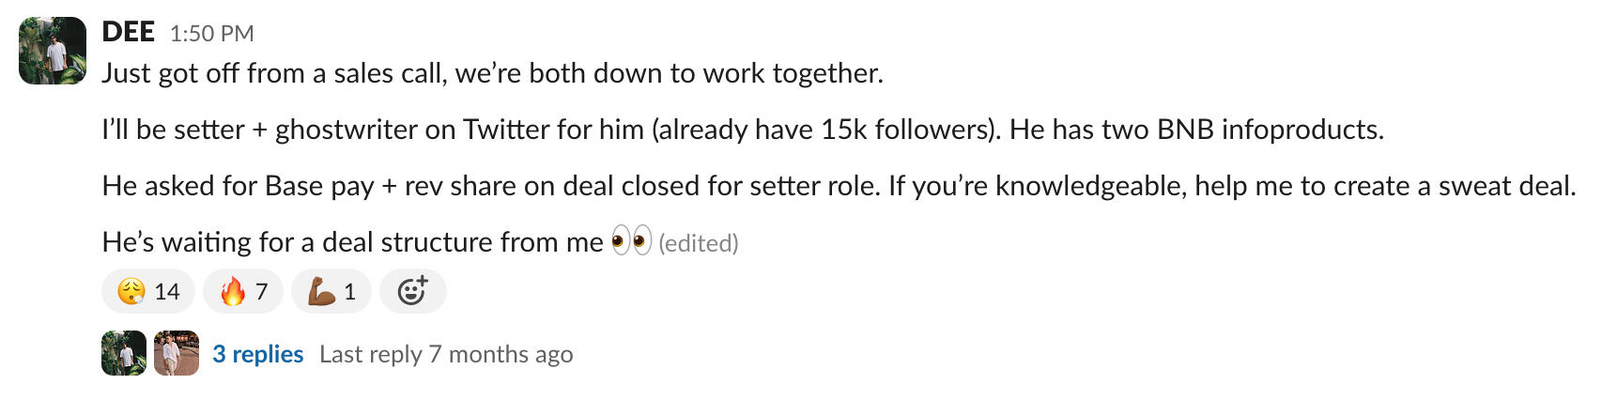The image size is (1602, 400).
Task: Click the line starting Just got off
Action: coord(492,73)
